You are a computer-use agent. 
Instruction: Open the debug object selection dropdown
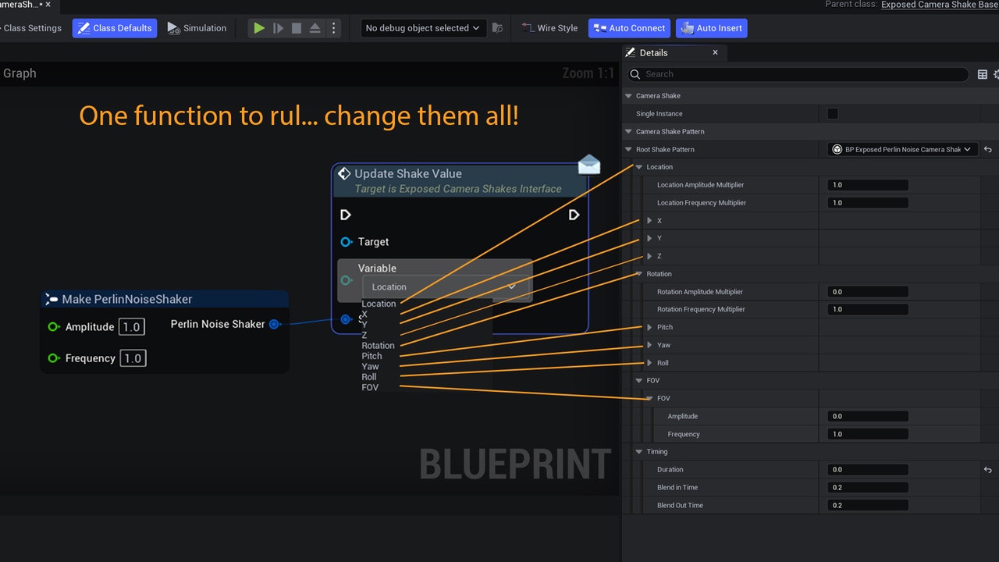tap(422, 28)
